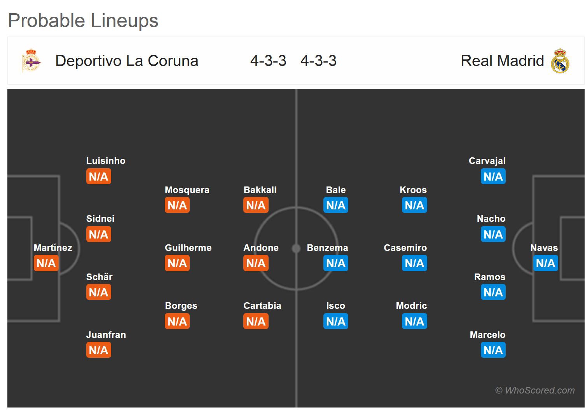Image resolution: width=585 pixels, height=411 pixels.
Task: Click Marcelo's N/A rating badge
Action: coord(493,350)
